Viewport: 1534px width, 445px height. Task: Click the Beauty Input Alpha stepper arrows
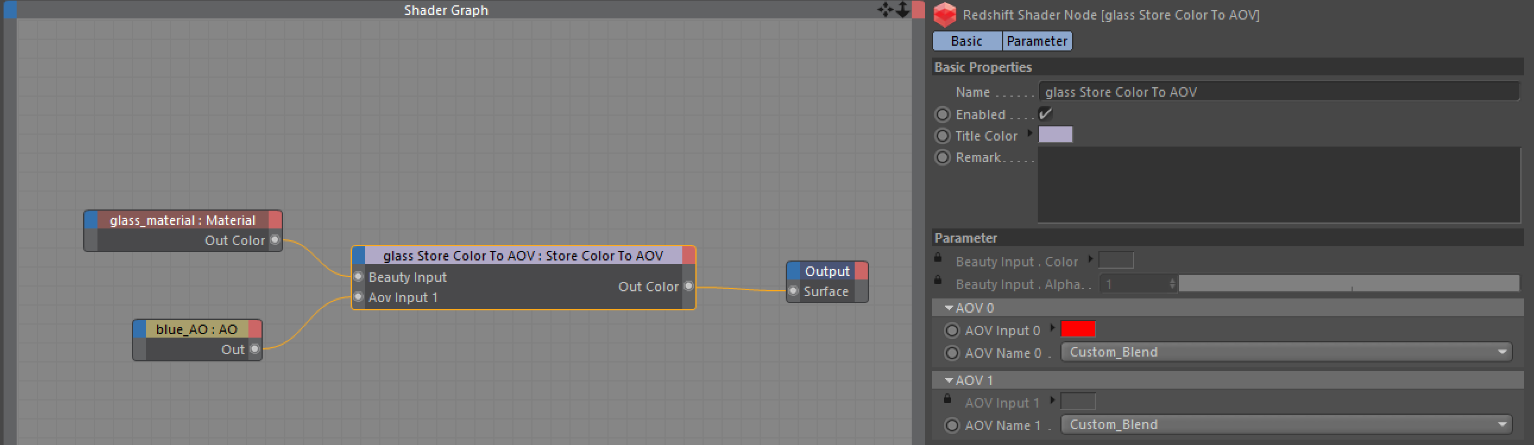[1173, 284]
